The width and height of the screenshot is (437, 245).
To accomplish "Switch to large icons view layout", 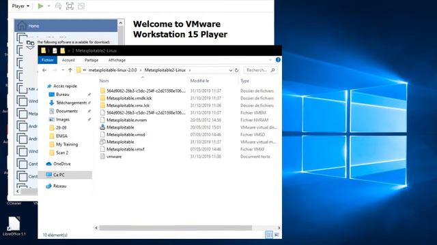I will [277, 235].
